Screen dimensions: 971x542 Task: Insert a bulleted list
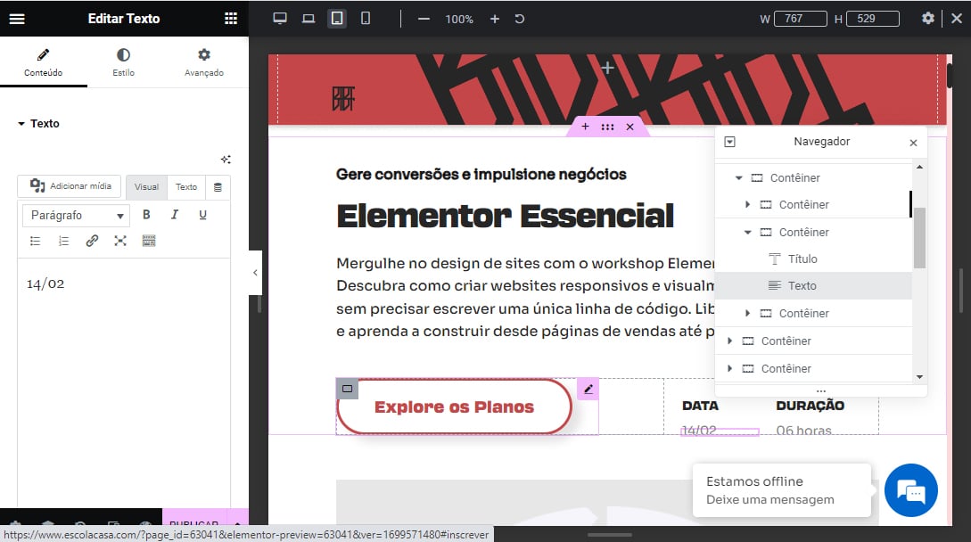36,241
